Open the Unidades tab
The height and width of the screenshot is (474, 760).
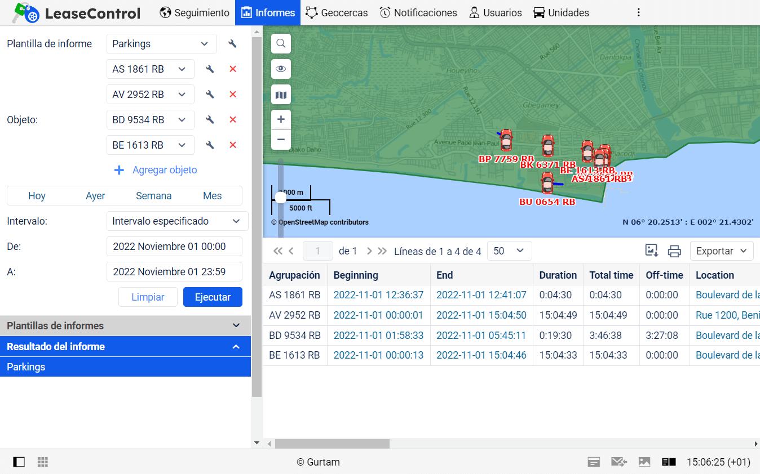(561, 12)
